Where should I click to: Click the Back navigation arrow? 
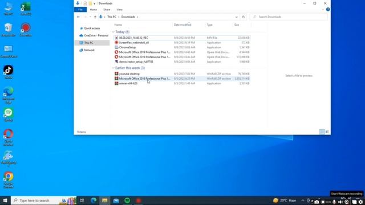coord(78,17)
